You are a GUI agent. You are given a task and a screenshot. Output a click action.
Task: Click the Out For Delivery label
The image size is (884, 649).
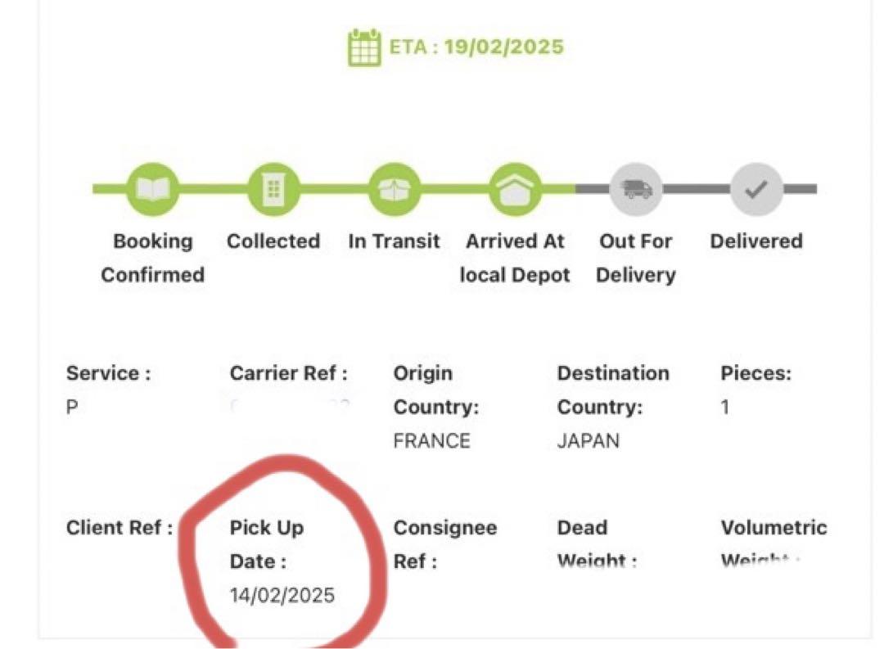(x=636, y=258)
